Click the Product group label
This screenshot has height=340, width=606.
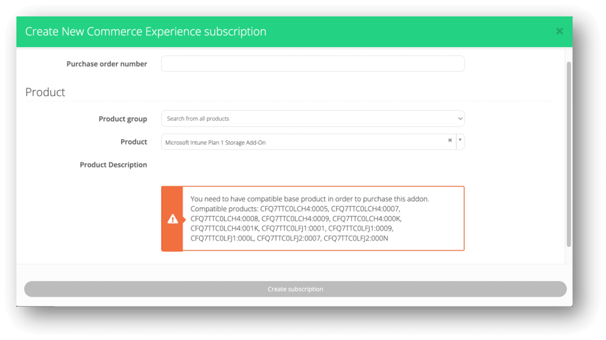[123, 119]
